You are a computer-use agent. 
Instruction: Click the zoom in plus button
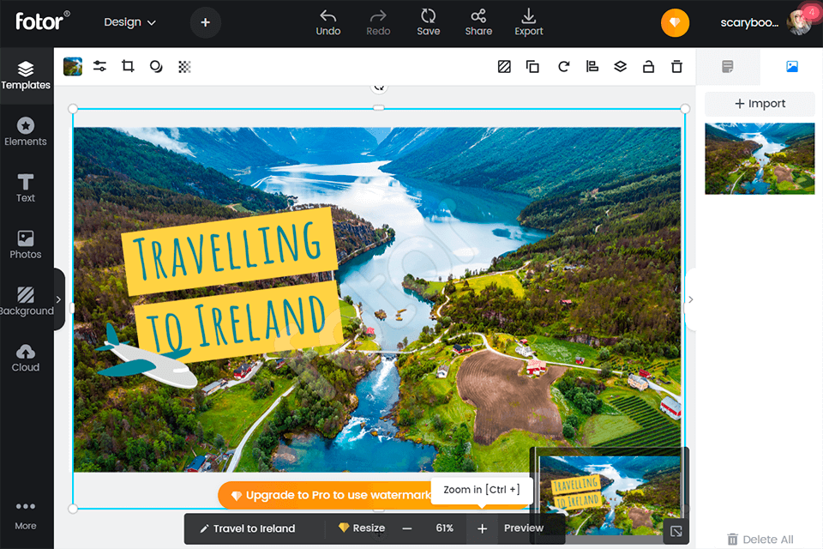pyautogui.click(x=482, y=528)
